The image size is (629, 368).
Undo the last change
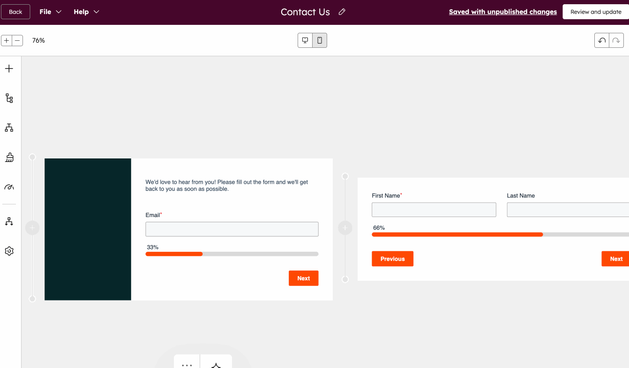[602, 40]
